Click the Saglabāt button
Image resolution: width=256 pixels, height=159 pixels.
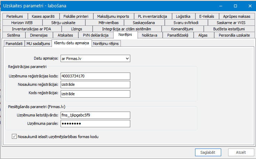208,152
